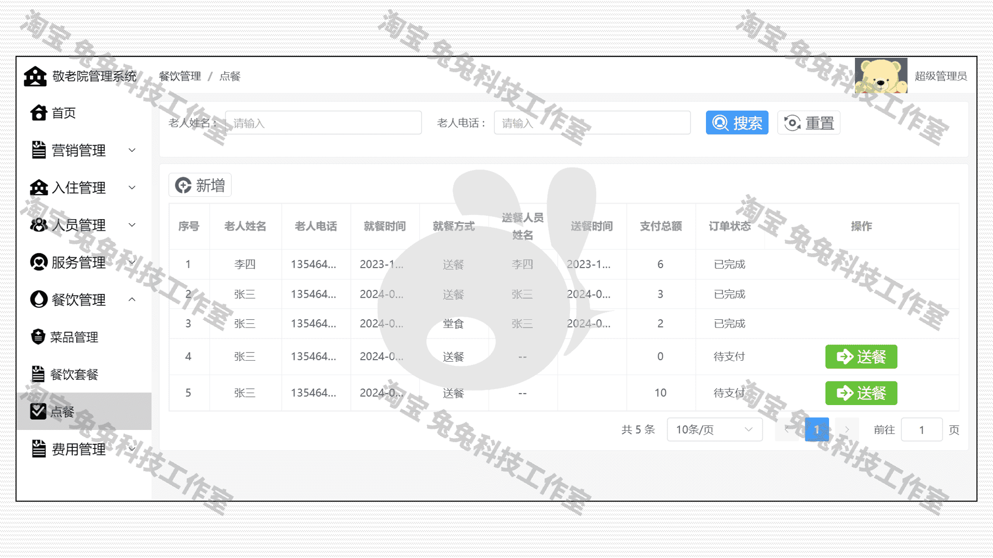Screen dimensions: 993x558
Task: Click the total amount 10 cell
Action: click(x=660, y=393)
